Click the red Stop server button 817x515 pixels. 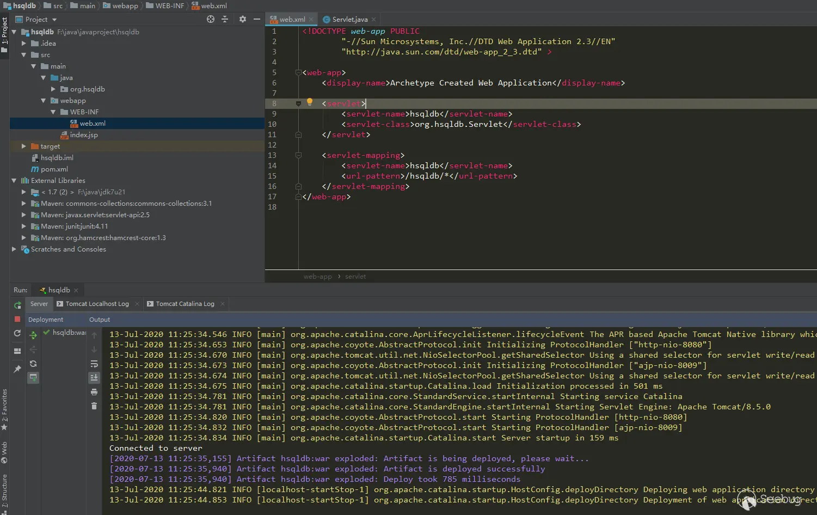pos(17,319)
